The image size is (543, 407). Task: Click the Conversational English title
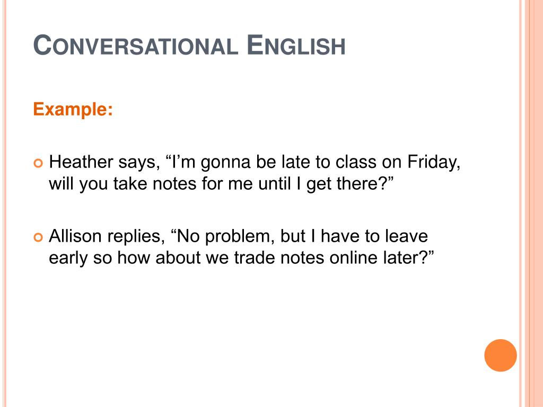point(189,45)
